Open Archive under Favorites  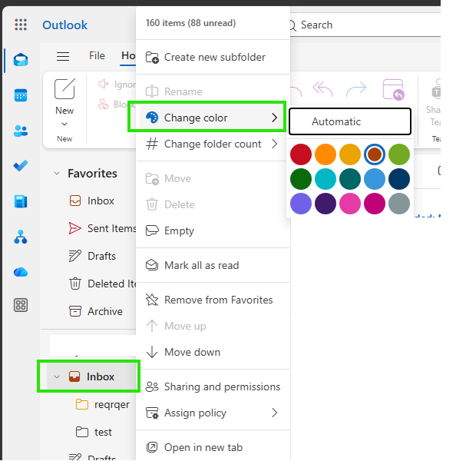pyautogui.click(x=91, y=311)
